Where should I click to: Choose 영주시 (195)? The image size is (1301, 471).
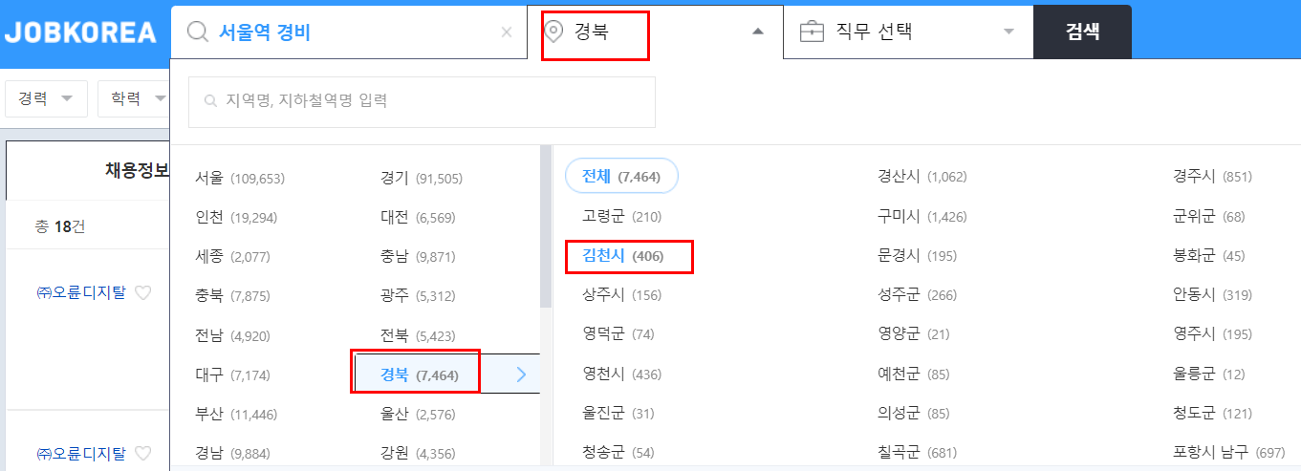point(1212,334)
